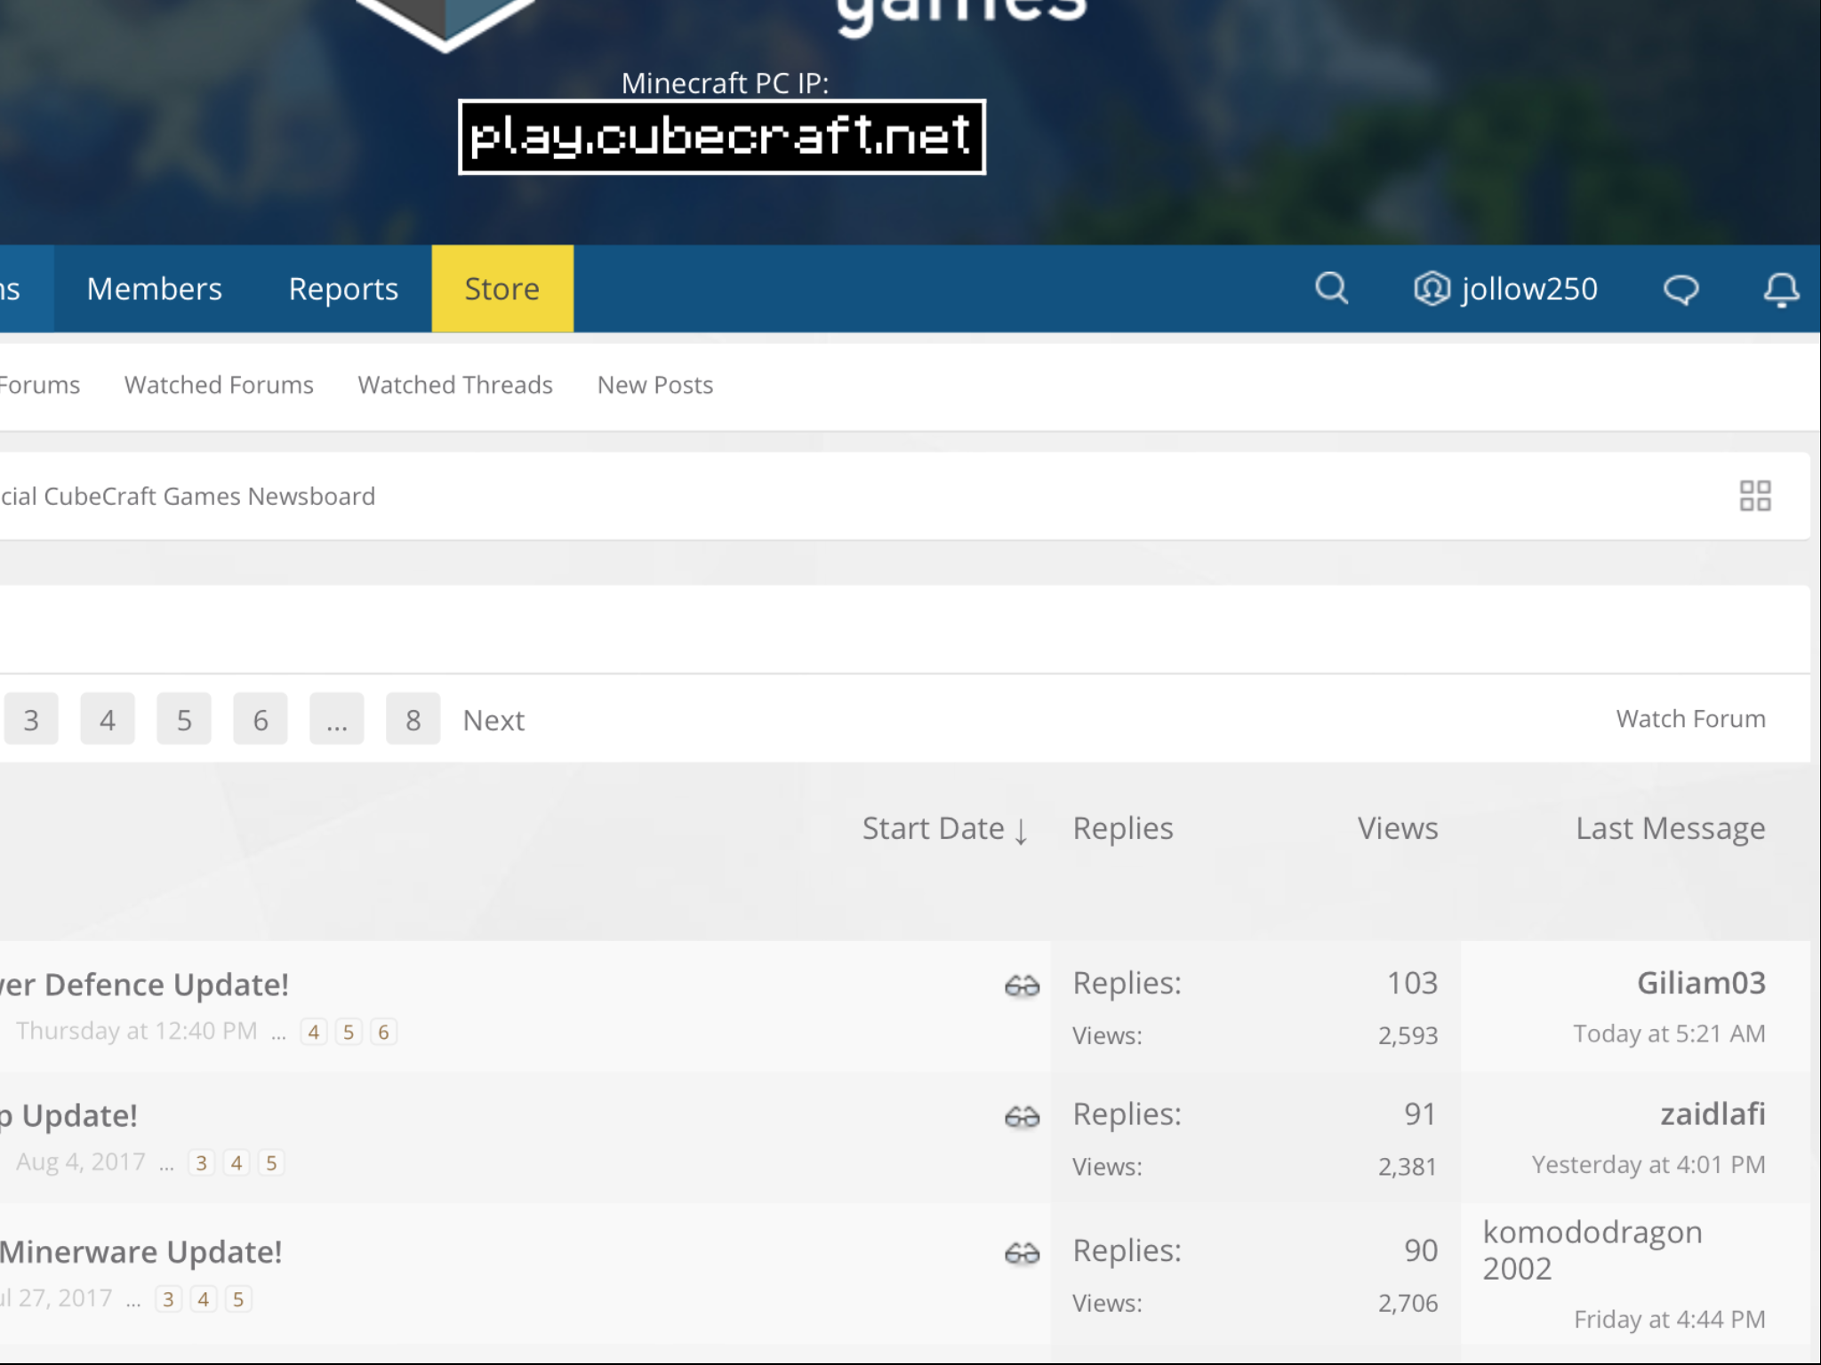Open the Members tab
This screenshot has height=1365, width=1821.
154,289
